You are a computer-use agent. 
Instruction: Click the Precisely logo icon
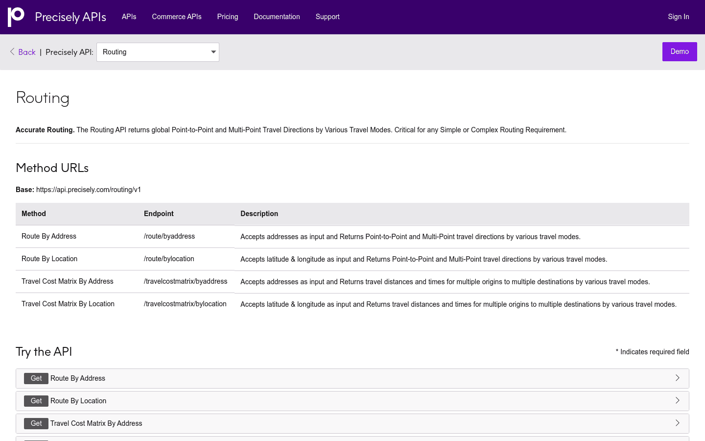[x=16, y=17]
